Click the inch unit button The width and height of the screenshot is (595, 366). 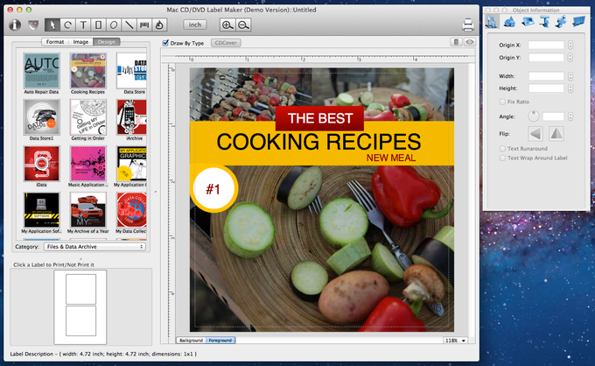pos(195,25)
